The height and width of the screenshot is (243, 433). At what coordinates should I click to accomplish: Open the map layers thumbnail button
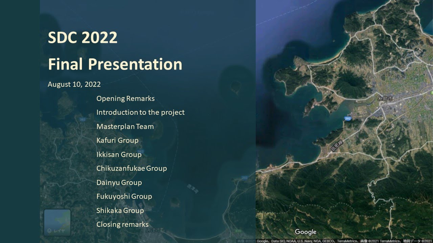point(57,222)
